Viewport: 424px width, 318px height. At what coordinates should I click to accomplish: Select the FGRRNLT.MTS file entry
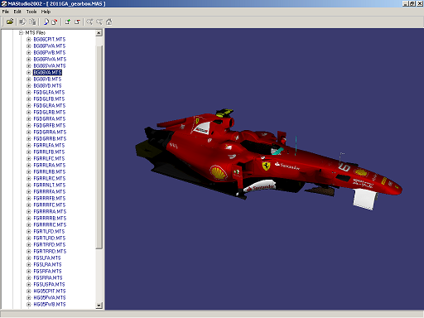[50, 185]
